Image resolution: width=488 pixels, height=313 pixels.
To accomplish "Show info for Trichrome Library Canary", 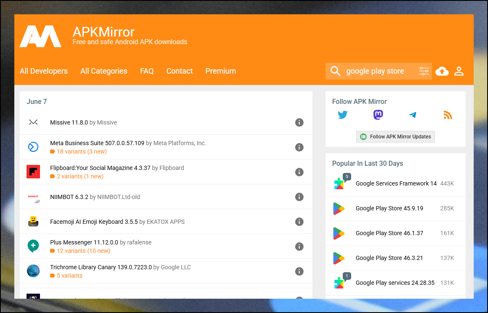I will click(x=299, y=271).
